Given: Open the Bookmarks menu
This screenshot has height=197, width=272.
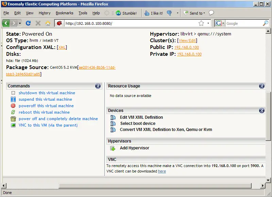Looking at the screenshot, I should [64, 13].
